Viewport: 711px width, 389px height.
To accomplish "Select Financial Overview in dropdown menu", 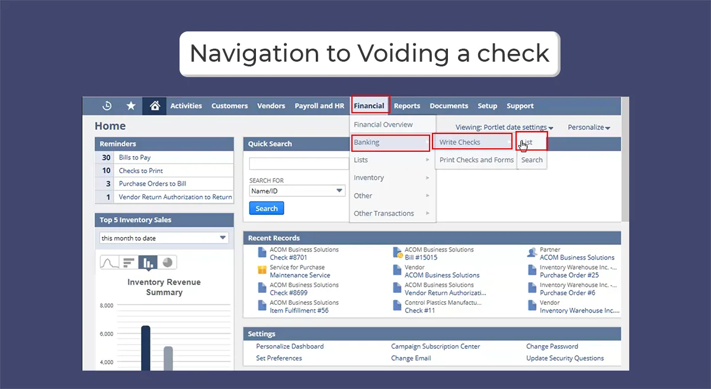I will (383, 125).
